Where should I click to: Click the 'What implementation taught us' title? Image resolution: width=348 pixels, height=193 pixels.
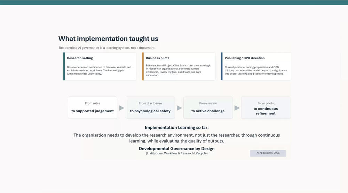pyautogui.click(x=108, y=39)
